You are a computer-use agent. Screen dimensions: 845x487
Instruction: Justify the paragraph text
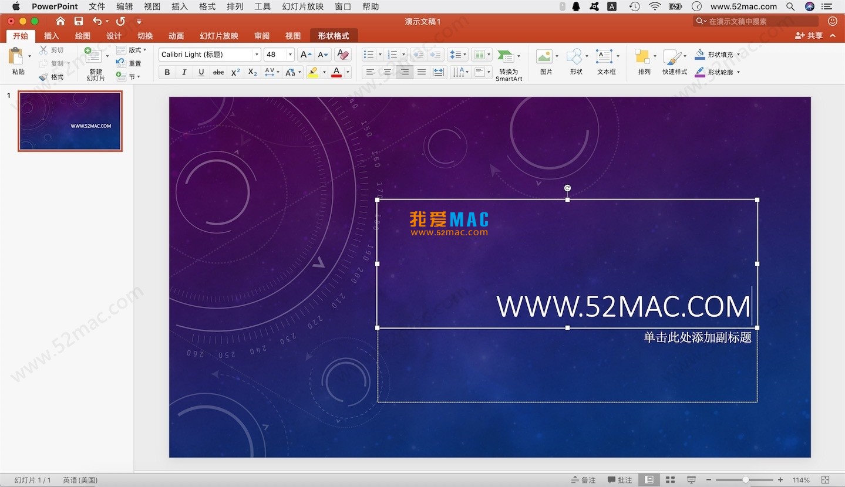[421, 72]
